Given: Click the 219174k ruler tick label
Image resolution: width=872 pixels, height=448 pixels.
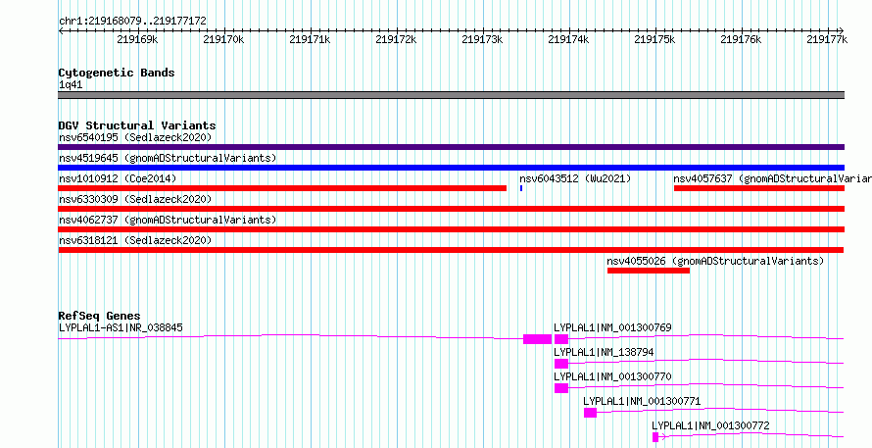Looking at the screenshot, I should click(568, 39).
